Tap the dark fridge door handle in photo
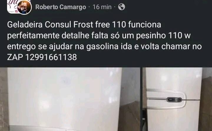 pos(174,100)
